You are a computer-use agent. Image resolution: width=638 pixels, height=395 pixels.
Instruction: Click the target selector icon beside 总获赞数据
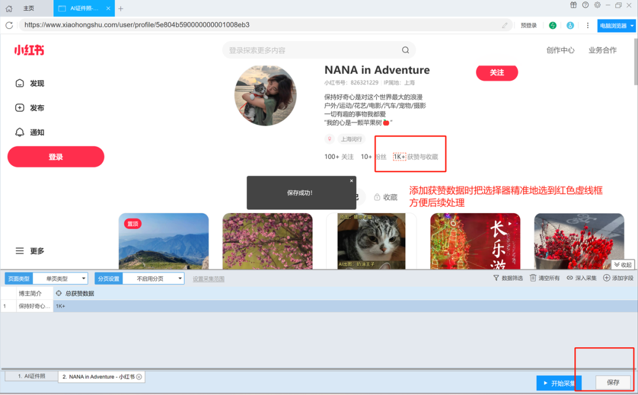(x=58, y=293)
